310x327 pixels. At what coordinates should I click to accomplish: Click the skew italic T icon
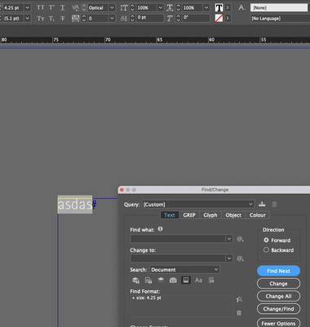pyautogui.click(x=170, y=19)
